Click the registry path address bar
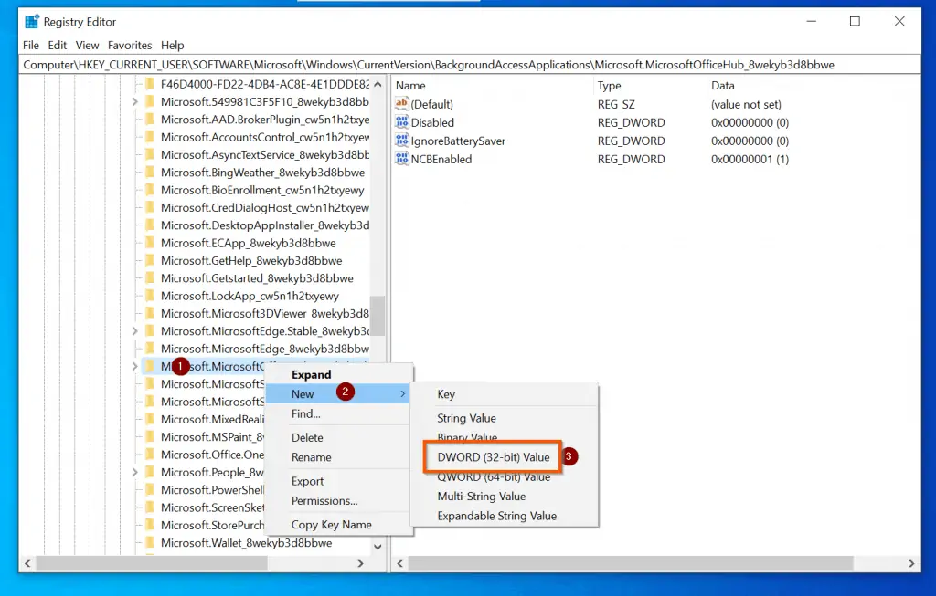This screenshot has height=596, width=936. [x=457, y=65]
